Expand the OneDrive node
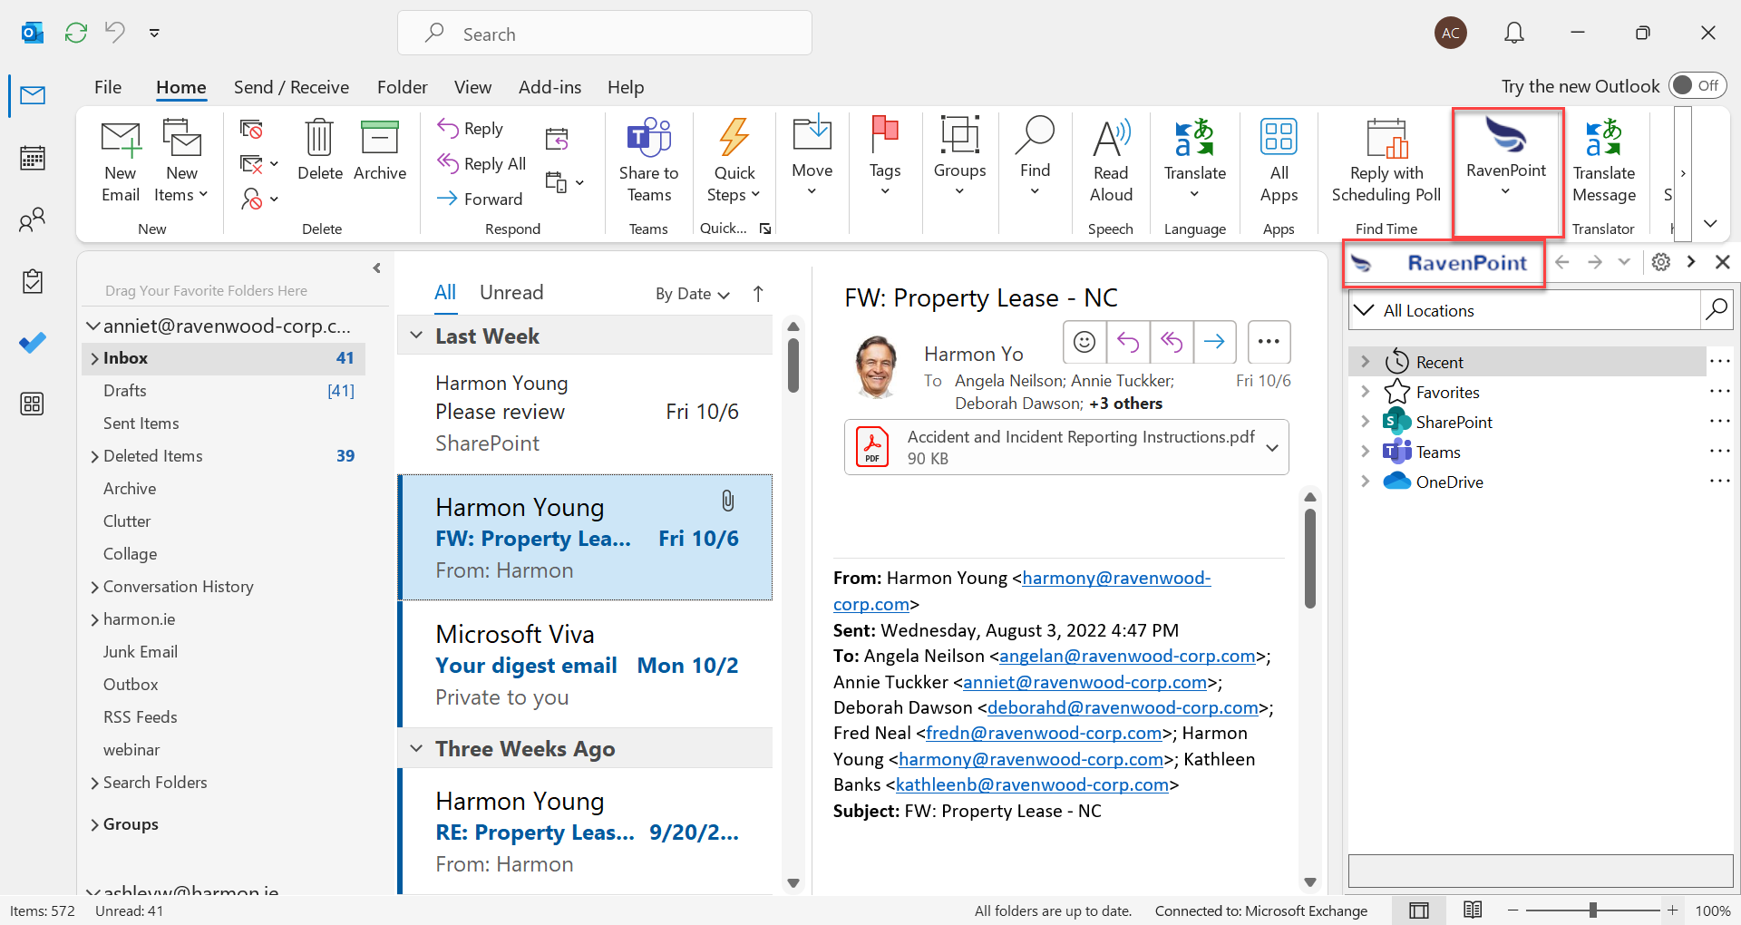 coord(1365,482)
